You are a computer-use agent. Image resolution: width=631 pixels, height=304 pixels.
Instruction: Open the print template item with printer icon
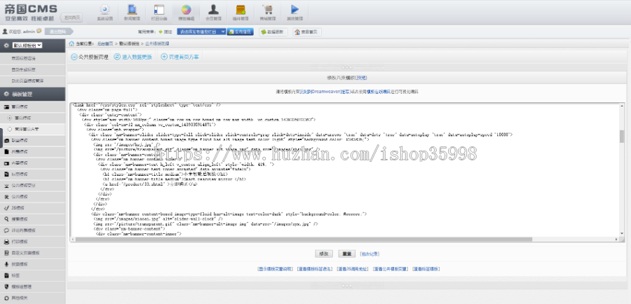32,242
